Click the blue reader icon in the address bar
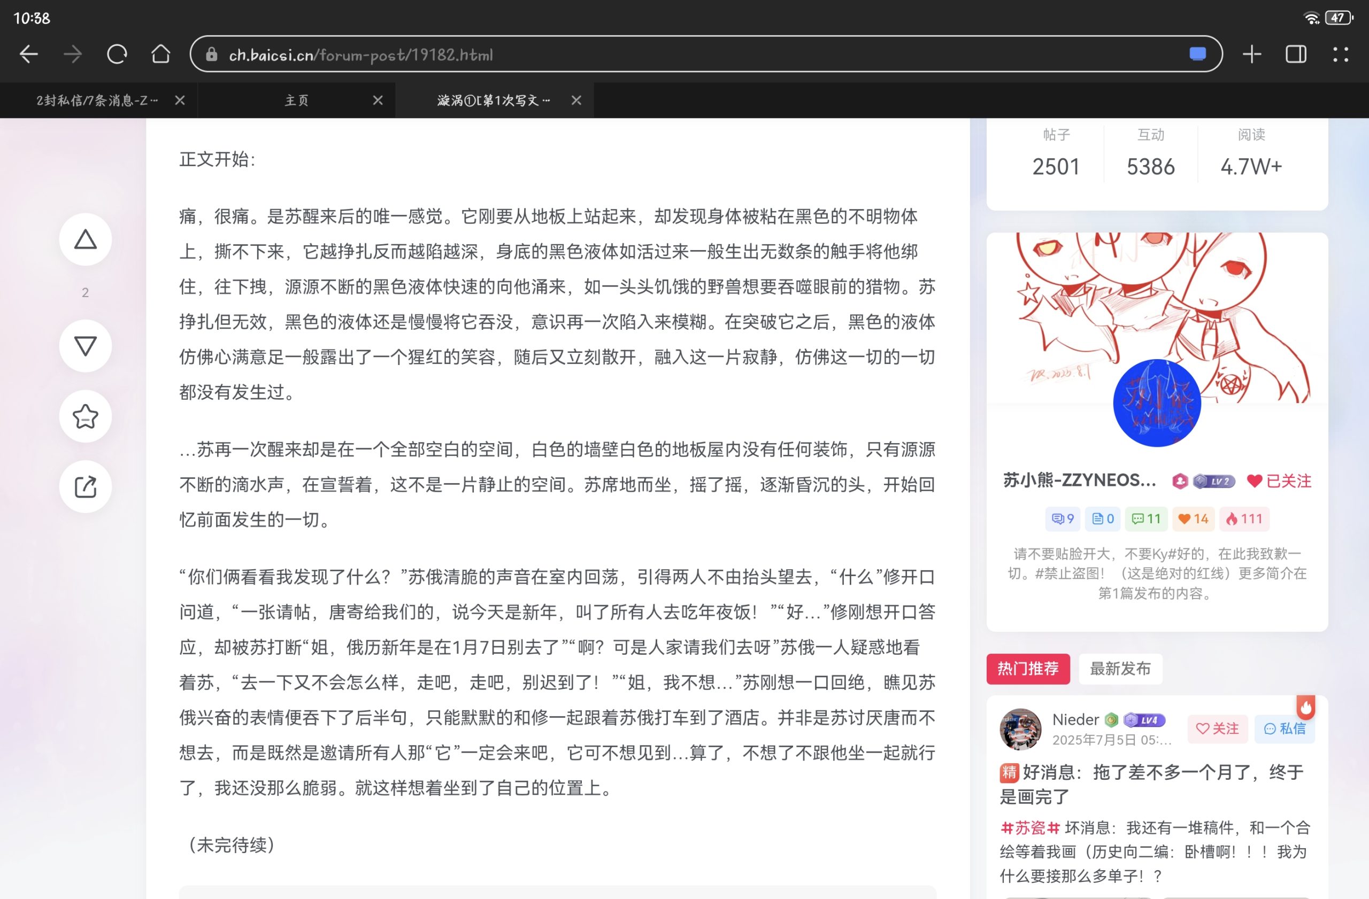Viewport: 1369px width, 899px height. coord(1197,55)
